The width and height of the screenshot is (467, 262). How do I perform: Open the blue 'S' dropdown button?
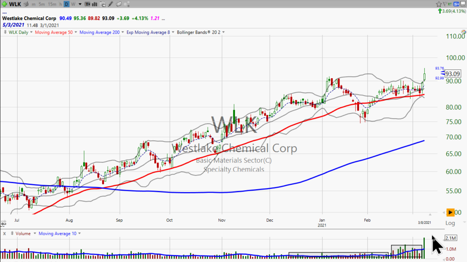click(456, 4)
